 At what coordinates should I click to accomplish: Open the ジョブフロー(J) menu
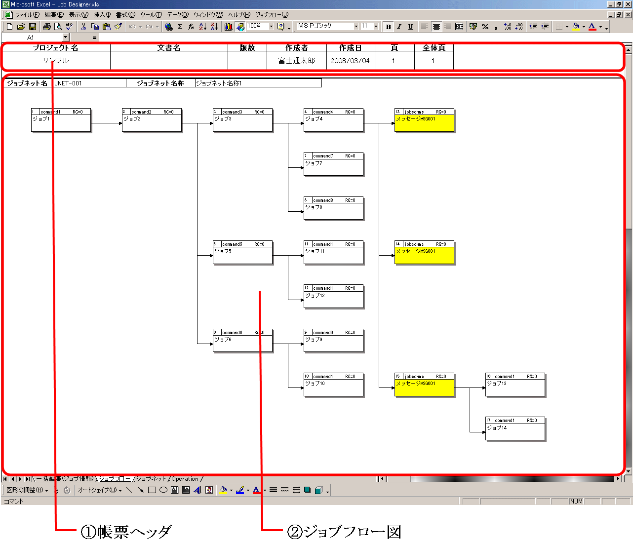(272, 15)
